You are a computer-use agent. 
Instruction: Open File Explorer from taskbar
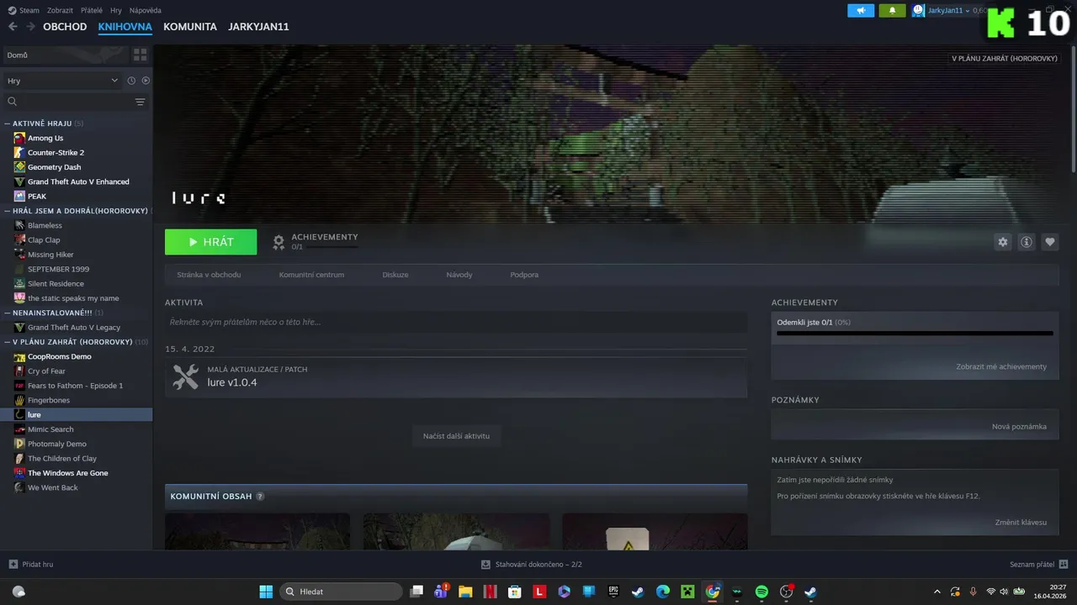(464, 592)
